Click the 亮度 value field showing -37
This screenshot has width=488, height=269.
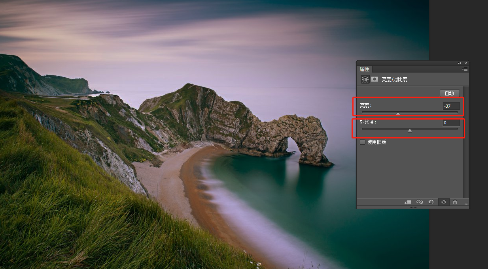tap(451, 106)
